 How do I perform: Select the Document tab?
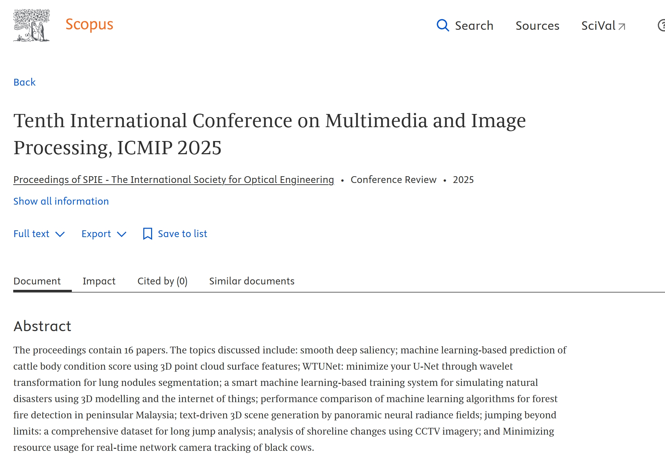coord(37,281)
